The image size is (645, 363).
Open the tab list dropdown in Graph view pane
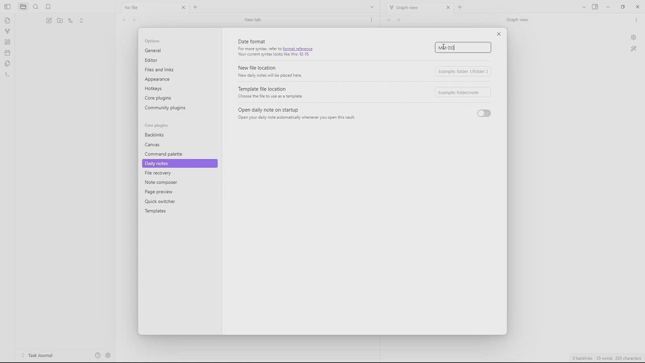click(584, 7)
